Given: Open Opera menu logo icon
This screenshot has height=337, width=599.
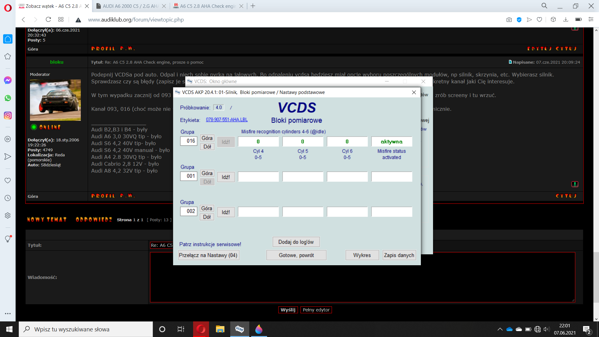Looking at the screenshot, I should click(x=8, y=8).
